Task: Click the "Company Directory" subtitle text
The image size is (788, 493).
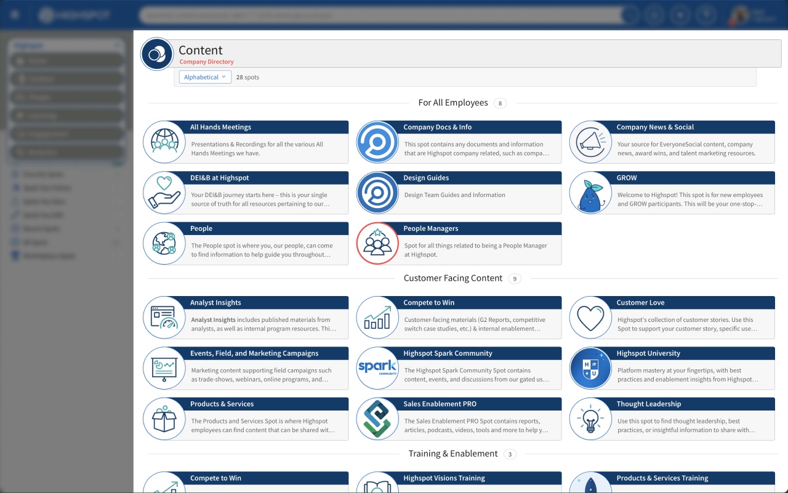Action: (x=207, y=62)
